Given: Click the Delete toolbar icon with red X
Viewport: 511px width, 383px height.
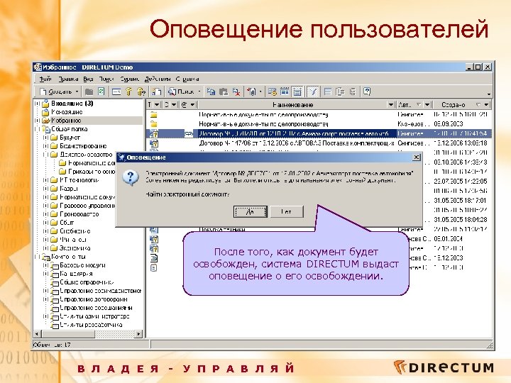Looking at the screenshot, I should click(x=236, y=91).
